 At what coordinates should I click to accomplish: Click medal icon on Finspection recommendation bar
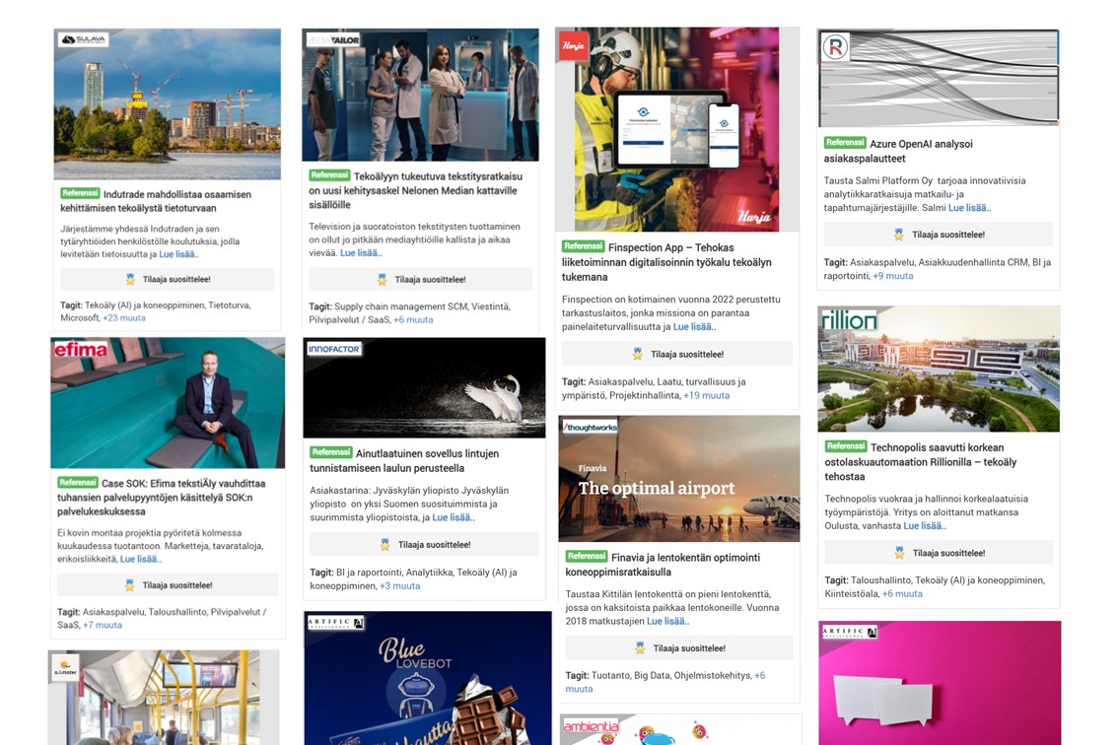click(x=638, y=354)
